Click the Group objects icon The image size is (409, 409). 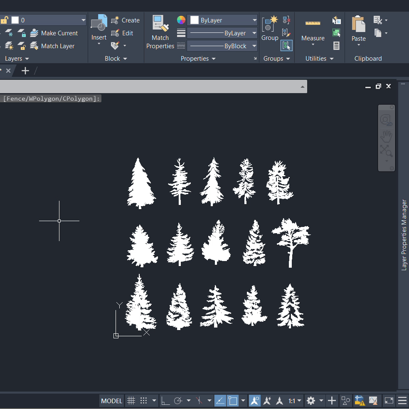(269, 27)
